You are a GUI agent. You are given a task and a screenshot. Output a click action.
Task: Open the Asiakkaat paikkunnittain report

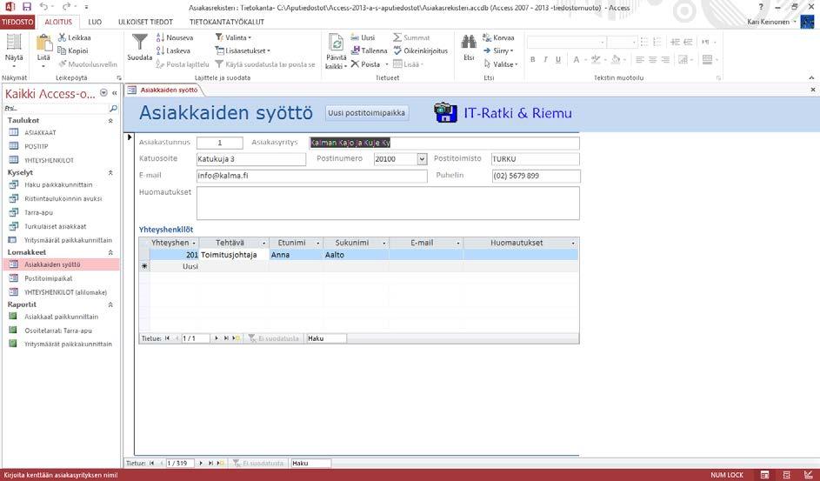pyautogui.click(x=61, y=317)
